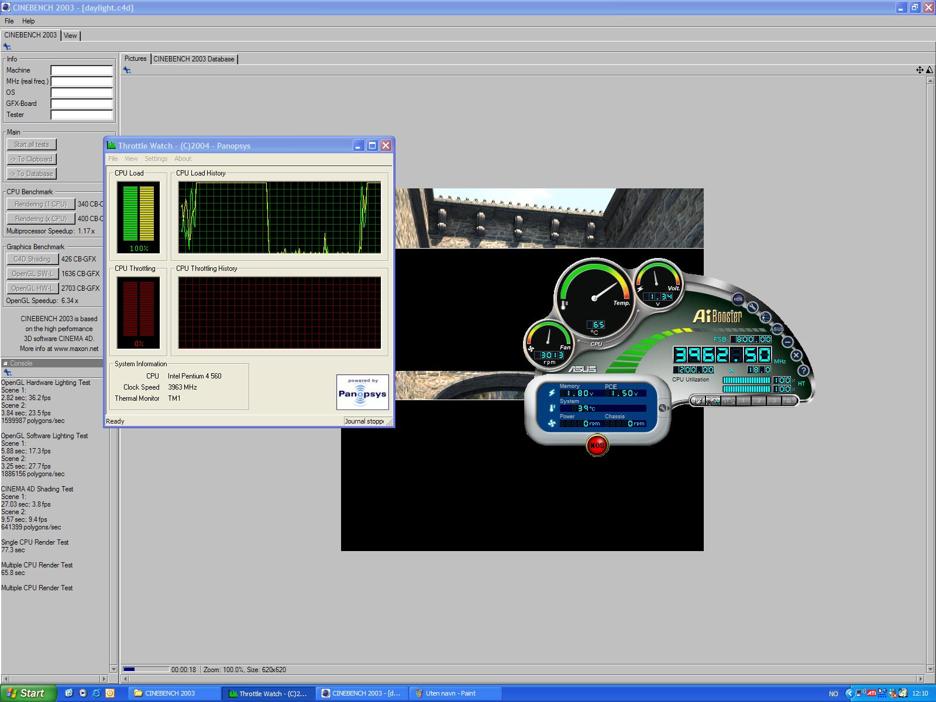Screen dimensions: 936x702
Task: Open Throttle Watch File menu
Action: 113,159
